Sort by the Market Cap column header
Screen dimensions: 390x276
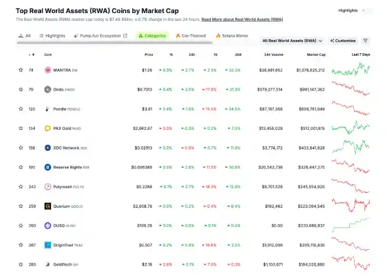316,54
